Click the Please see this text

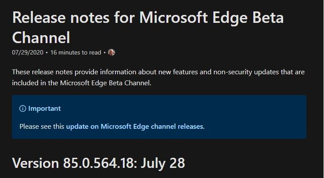click(x=42, y=126)
